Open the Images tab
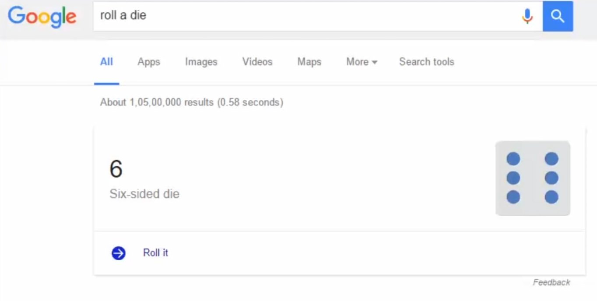This screenshot has height=301, width=597. tap(201, 62)
